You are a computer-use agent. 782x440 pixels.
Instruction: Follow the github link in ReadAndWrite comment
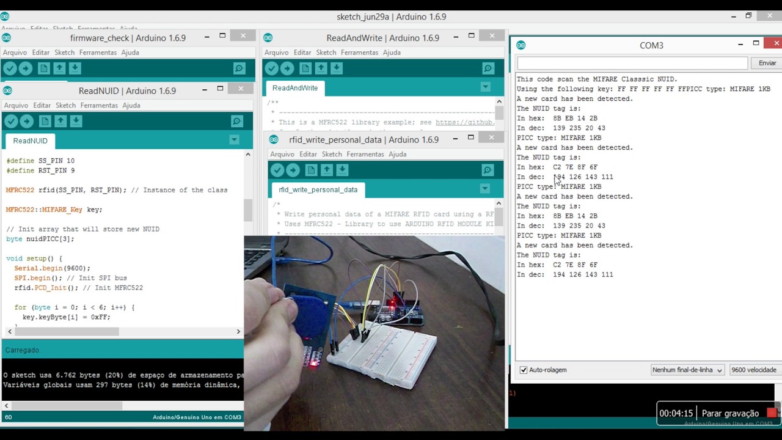click(x=464, y=122)
